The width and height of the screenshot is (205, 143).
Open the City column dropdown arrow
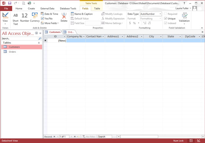point(161,37)
